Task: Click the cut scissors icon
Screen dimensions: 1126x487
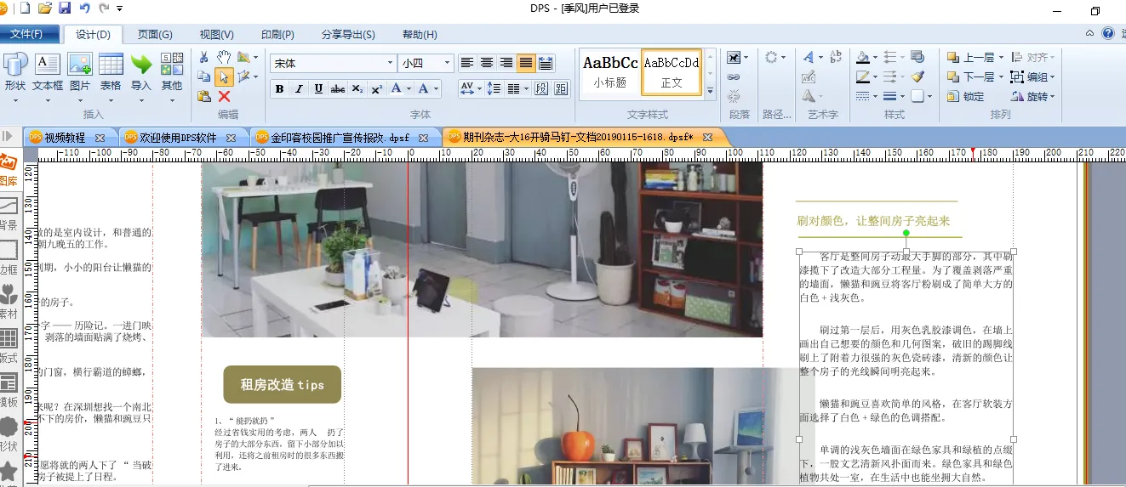Action: pos(204,57)
